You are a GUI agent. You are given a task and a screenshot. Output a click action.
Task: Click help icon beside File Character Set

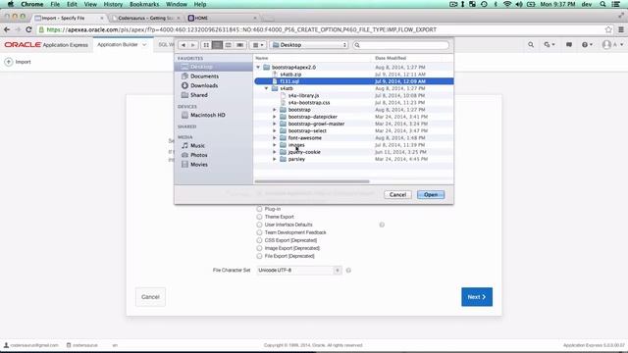348,271
